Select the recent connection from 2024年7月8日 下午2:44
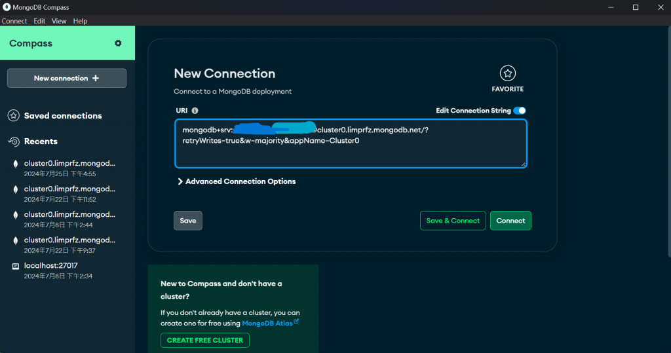Screen dimensions: 671x353 (x=67, y=219)
